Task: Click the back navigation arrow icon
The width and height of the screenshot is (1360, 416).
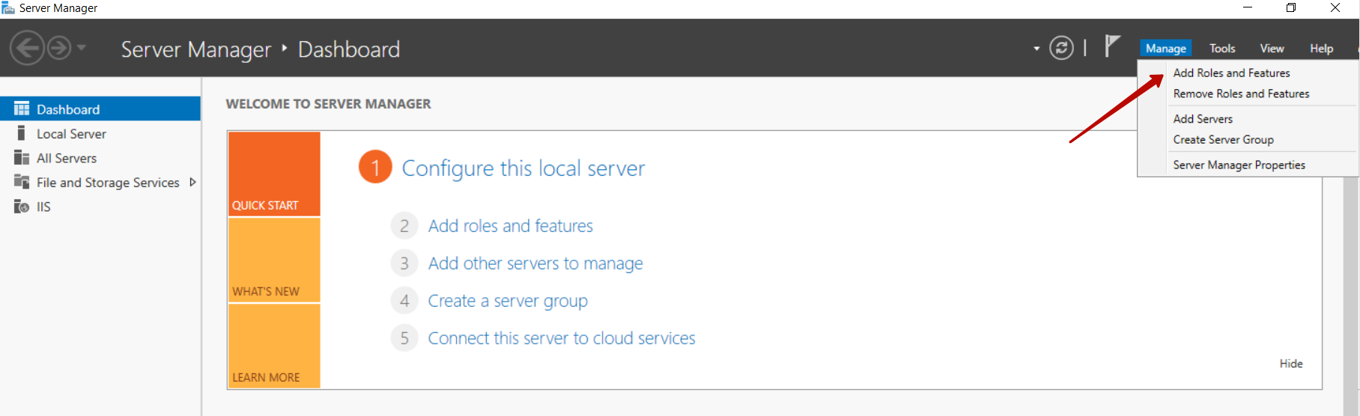Action: pyautogui.click(x=27, y=49)
